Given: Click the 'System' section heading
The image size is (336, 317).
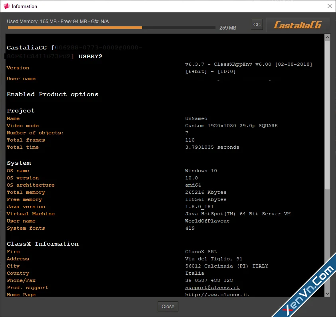Looking at the screenshot, I should 19,163.
